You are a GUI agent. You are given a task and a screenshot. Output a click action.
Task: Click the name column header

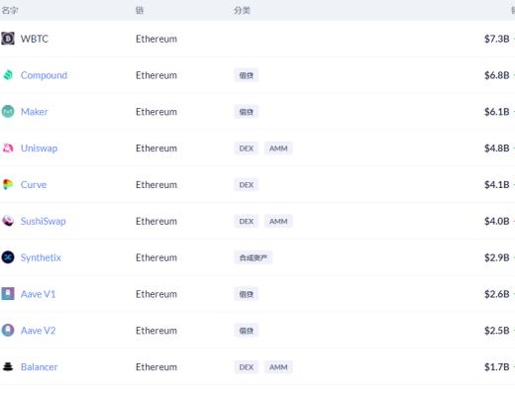[x=10, y=10]
